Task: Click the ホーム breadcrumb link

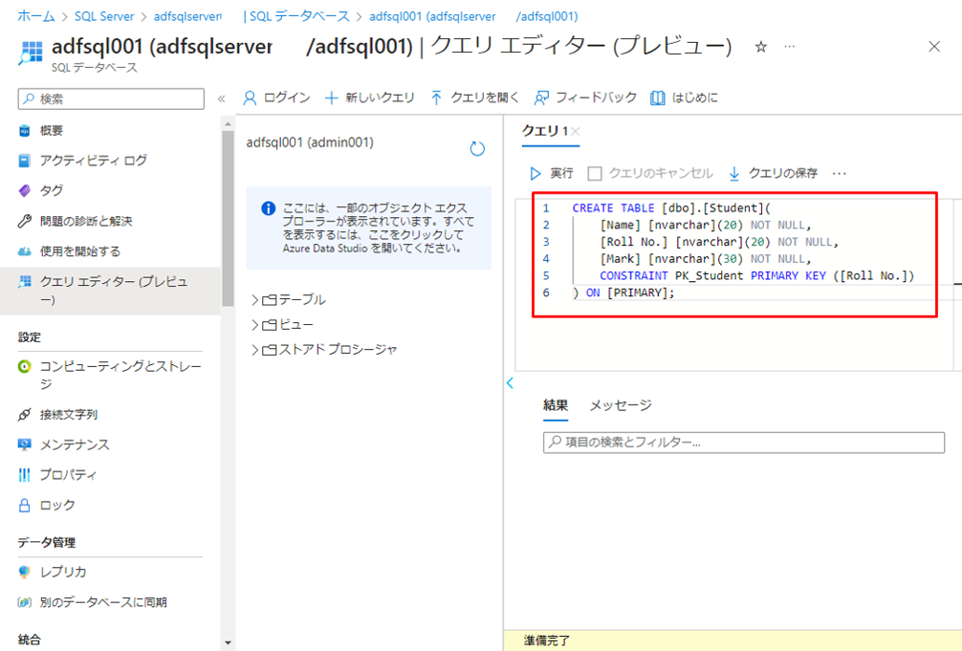Action: (36, 16)
